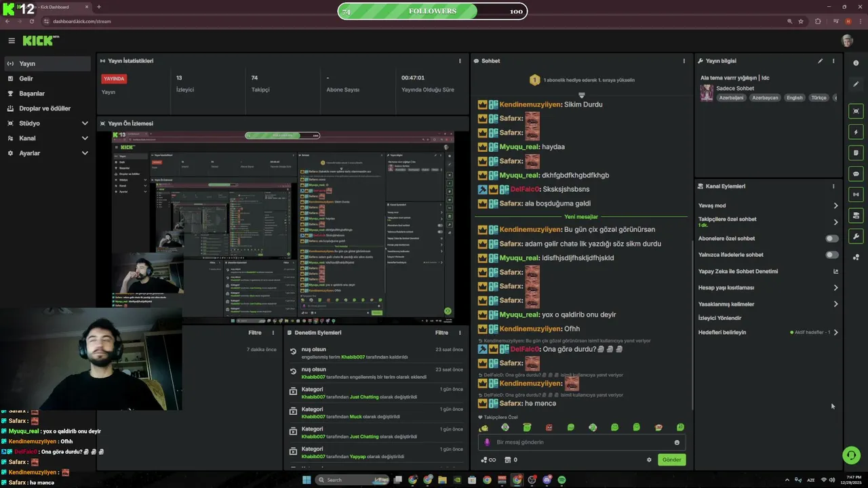Open the Kanal Eylemleri three-dot menu
This screenshot has width=868, height=488.
[x=833, y=186]
